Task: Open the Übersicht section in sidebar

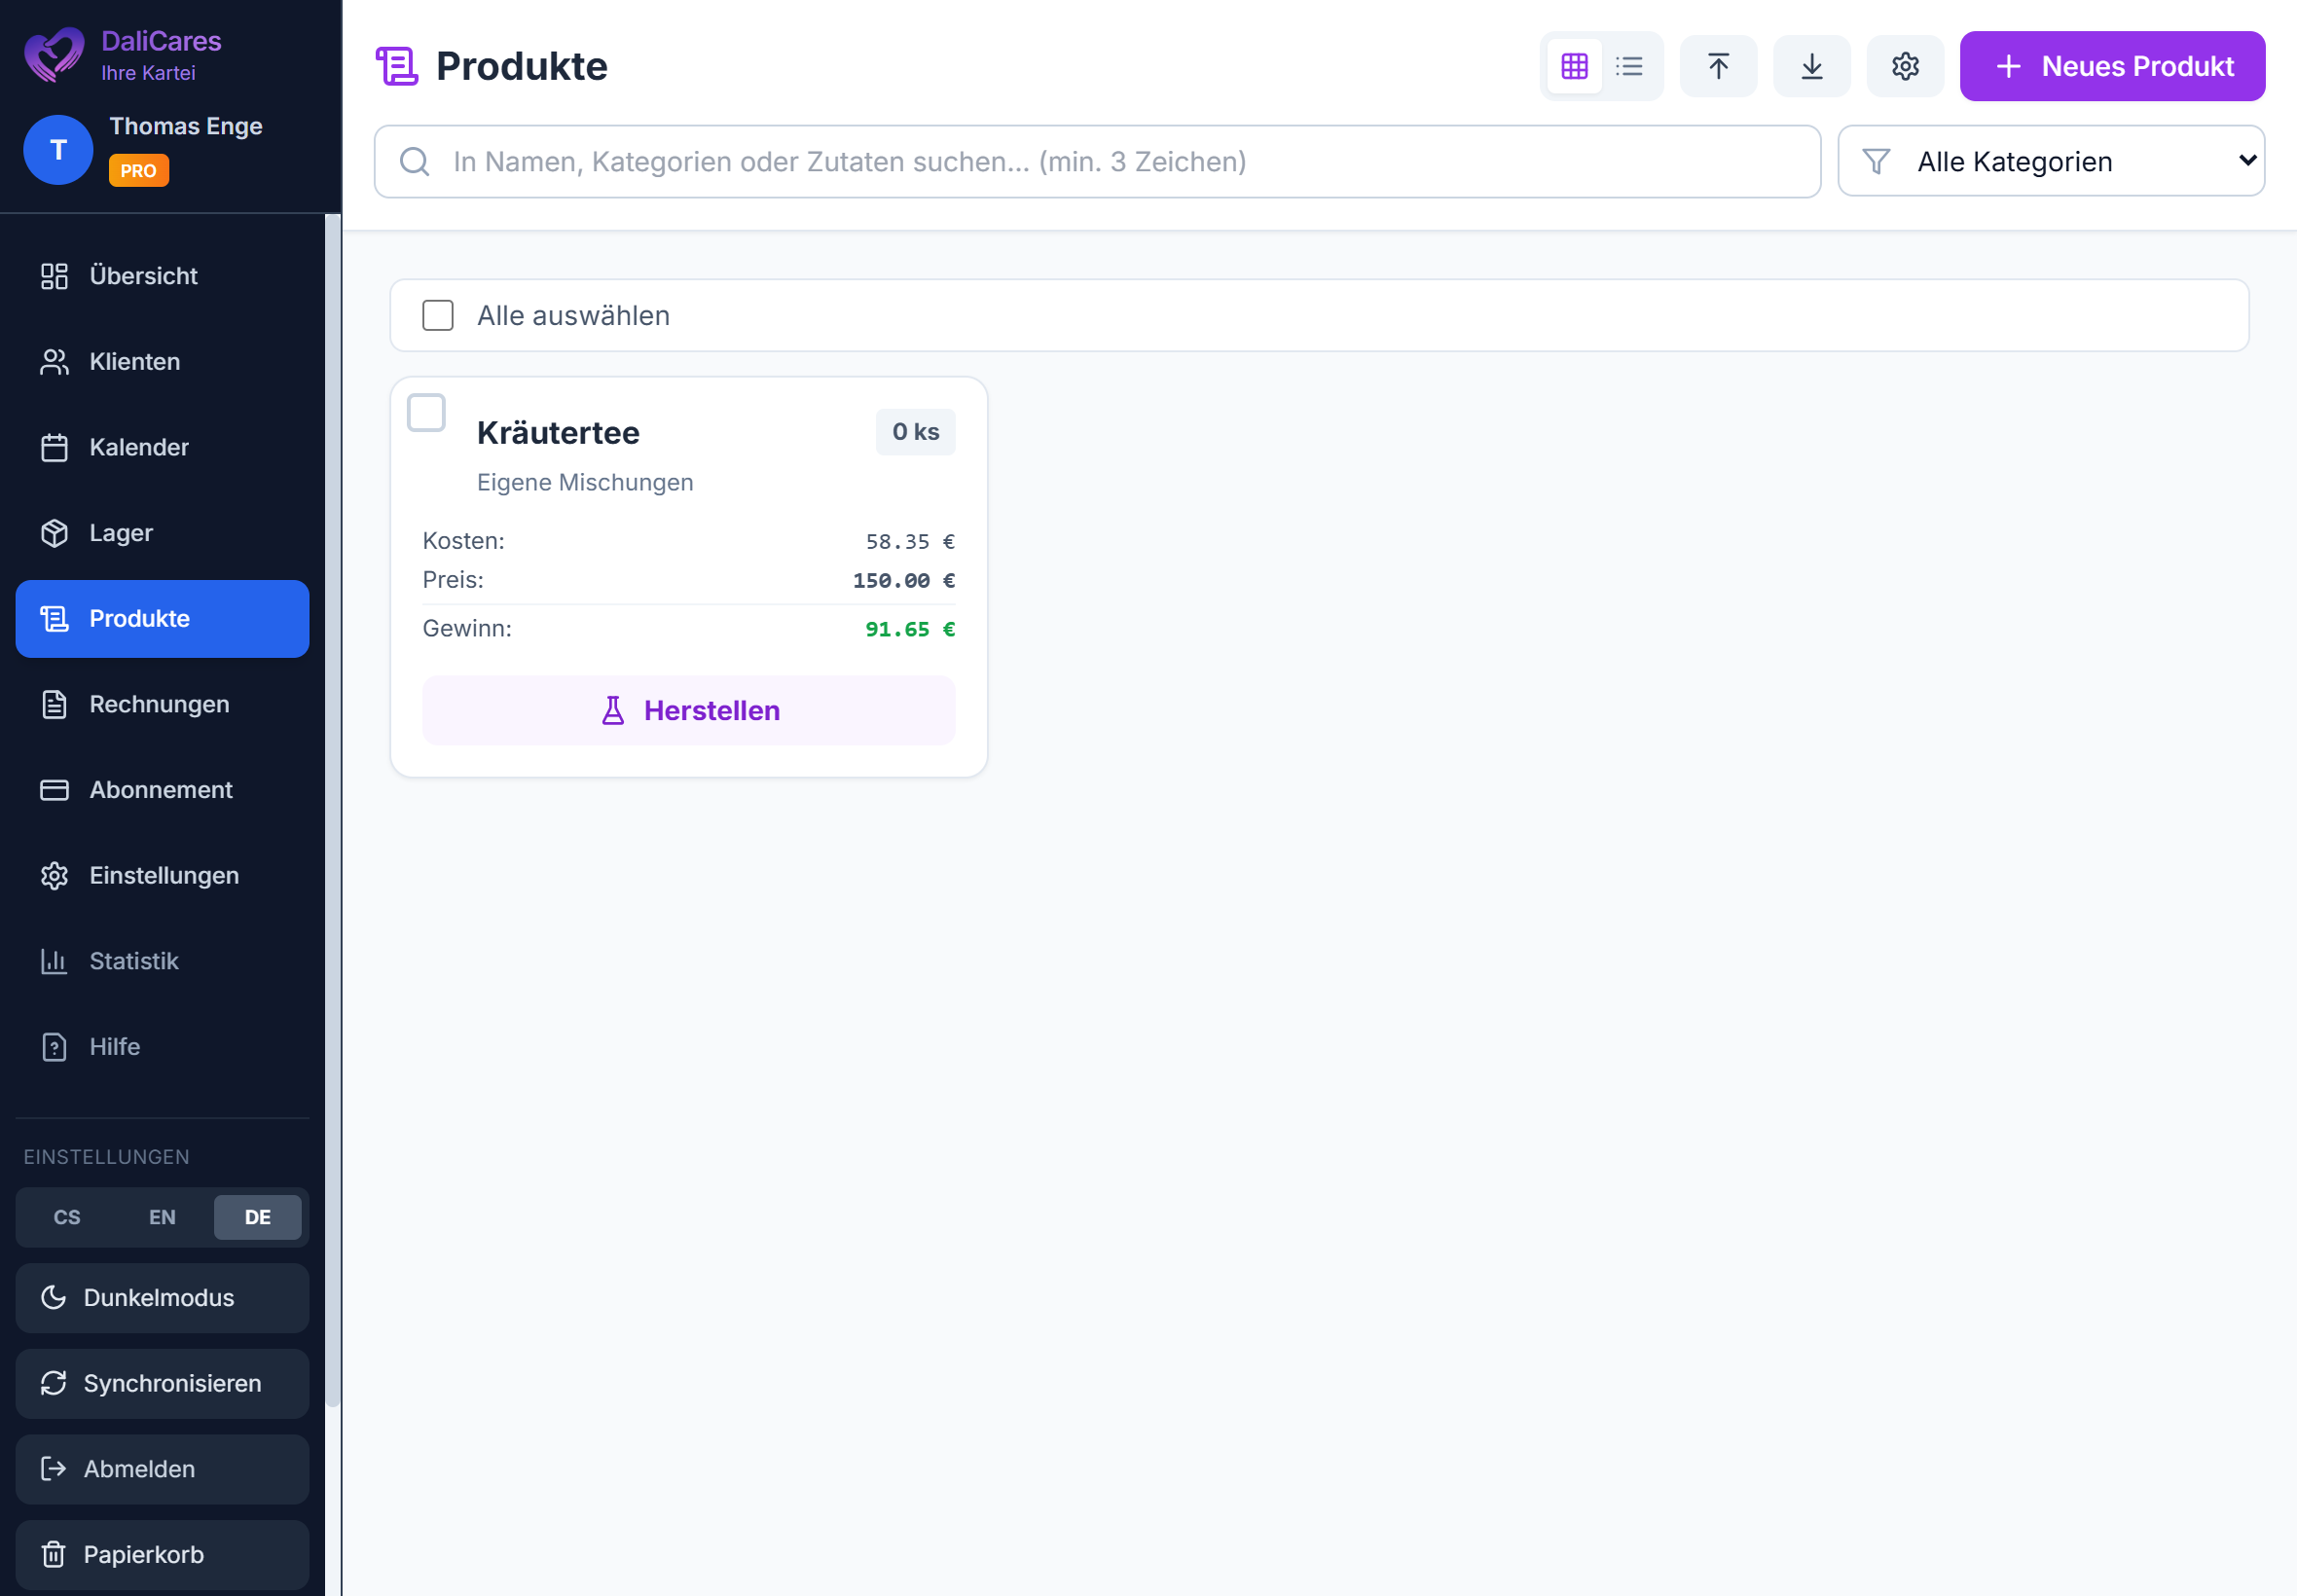Action: point(143,276)
